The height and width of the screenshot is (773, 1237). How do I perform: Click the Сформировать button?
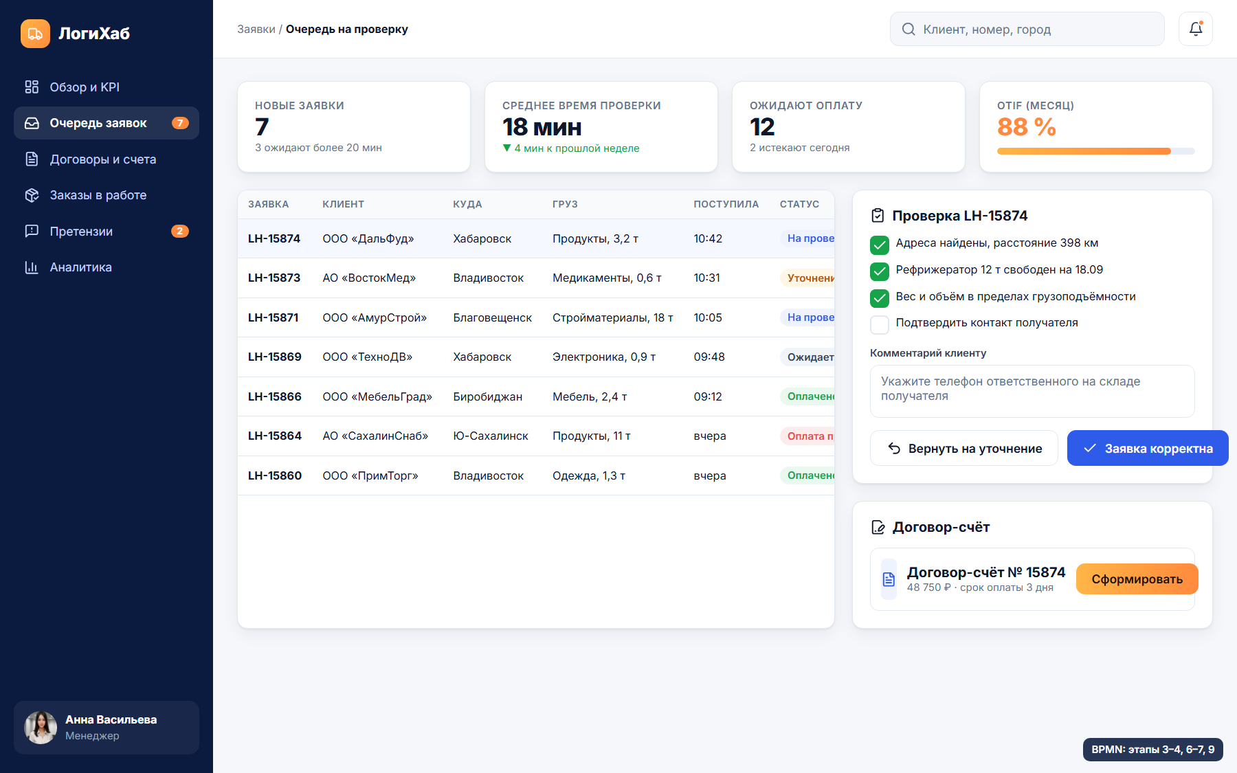coord(1137,579)
